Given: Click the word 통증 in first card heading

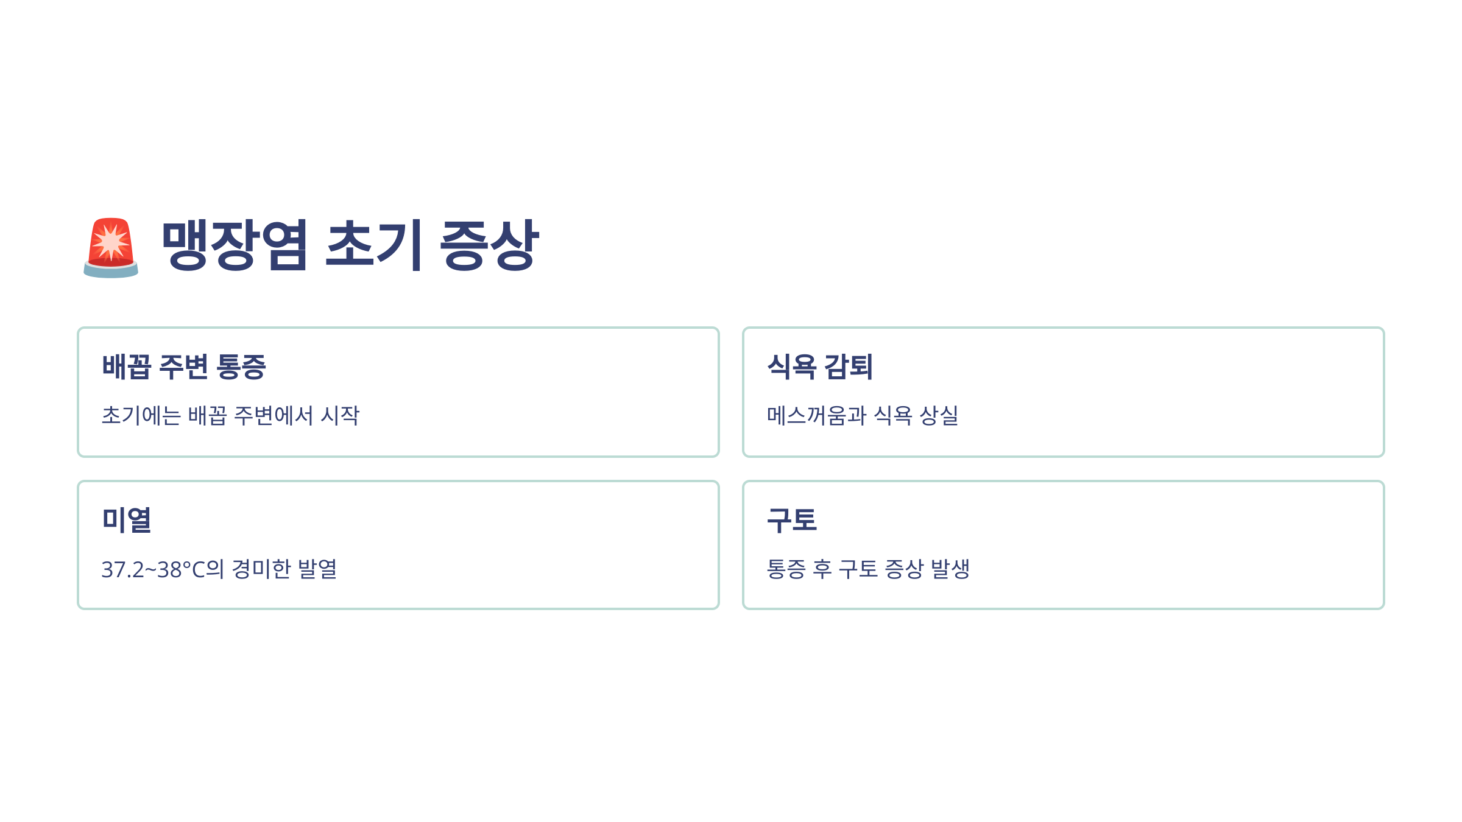Looking at the screenshot, I should (242, 367).
